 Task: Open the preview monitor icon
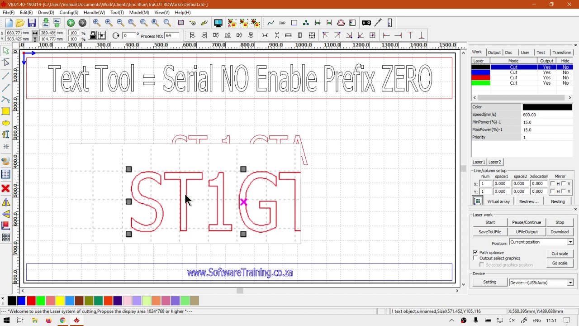tap(218, 23)
